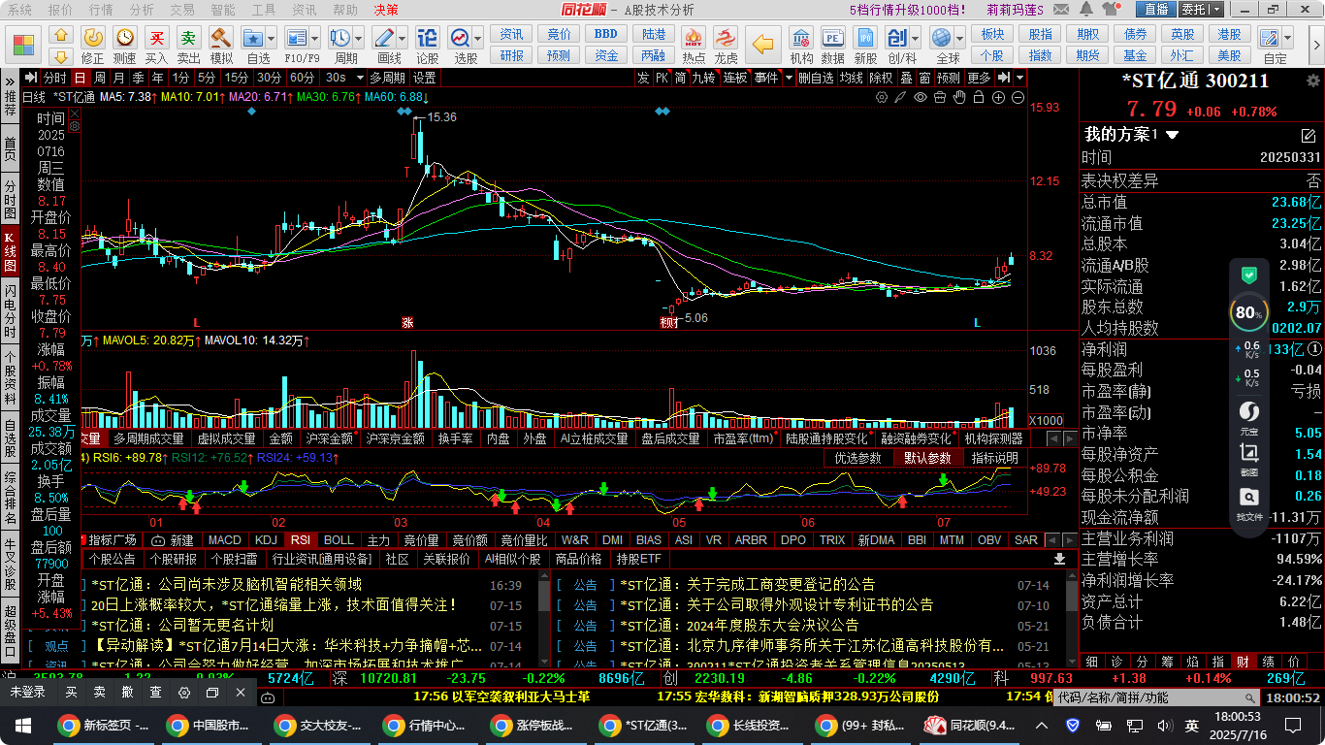Expand the F10/F9 dropdown arrow

pos(314,39)
